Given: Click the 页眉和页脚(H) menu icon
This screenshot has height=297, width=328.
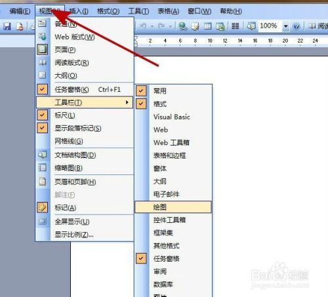Looking at the screenshot, I should 42,182.
